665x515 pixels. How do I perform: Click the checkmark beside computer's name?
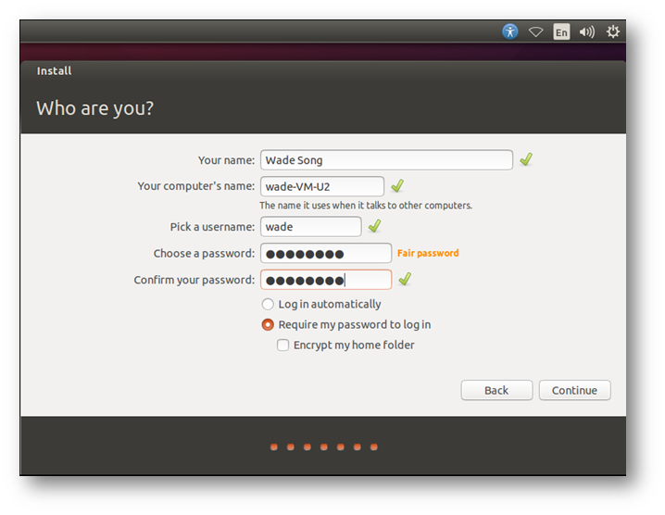(x=397, y=186)
